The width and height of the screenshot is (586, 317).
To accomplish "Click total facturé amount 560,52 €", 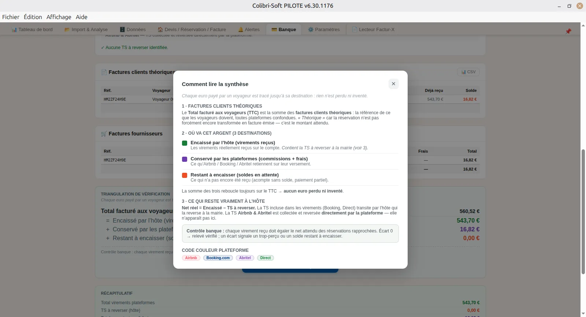I will [470, 211].
